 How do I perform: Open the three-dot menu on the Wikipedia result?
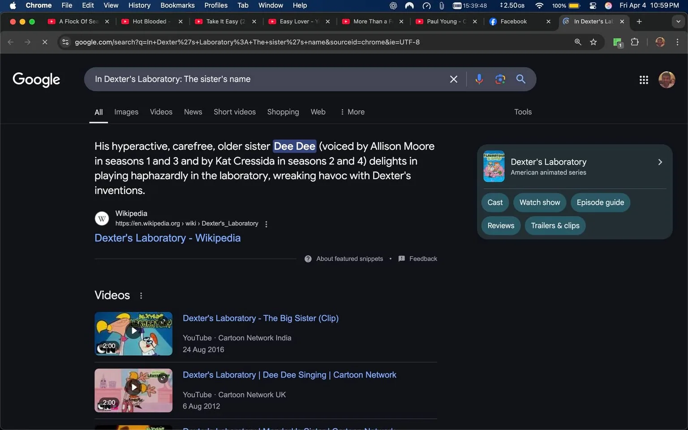pos(266,224)
